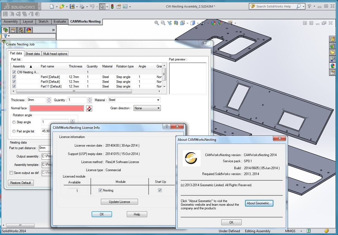Click the New document icon
This screenshot has height=235, width=338.
[x=52, y=6]
